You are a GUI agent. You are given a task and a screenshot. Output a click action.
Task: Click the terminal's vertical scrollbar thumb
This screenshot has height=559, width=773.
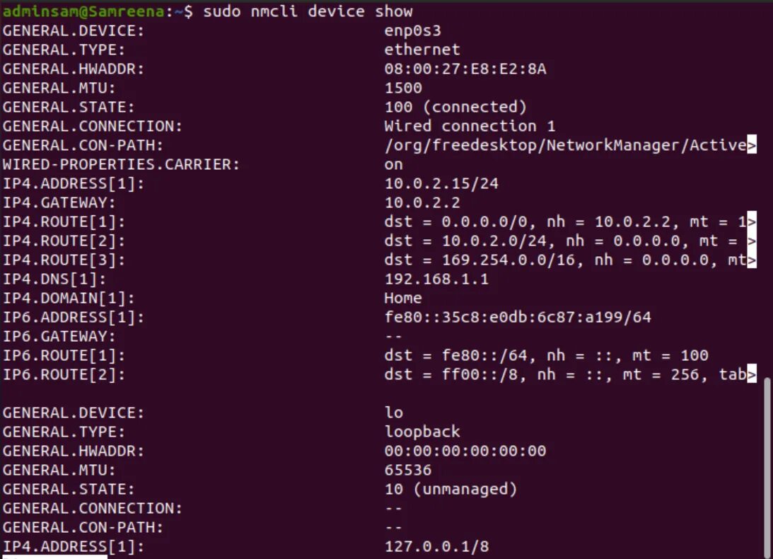pyautogui.click(x=767, y=468)
